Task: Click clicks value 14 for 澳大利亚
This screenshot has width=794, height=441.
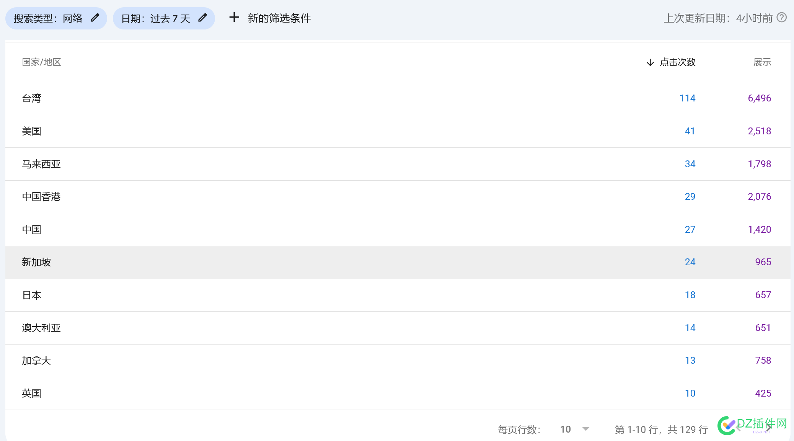Action: point(690,328)
